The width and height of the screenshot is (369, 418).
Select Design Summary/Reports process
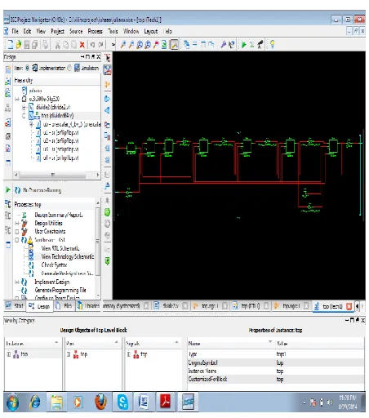click(59, 215)
